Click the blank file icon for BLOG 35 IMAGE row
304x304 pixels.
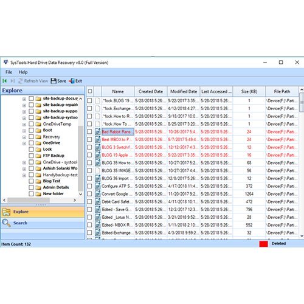[x=97, y=171]
